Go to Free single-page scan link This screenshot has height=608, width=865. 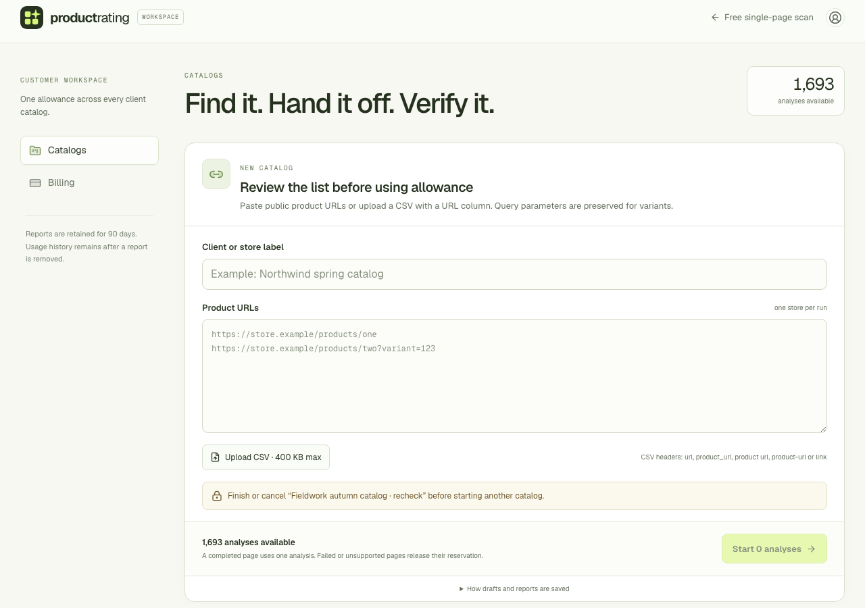point(762,18)
